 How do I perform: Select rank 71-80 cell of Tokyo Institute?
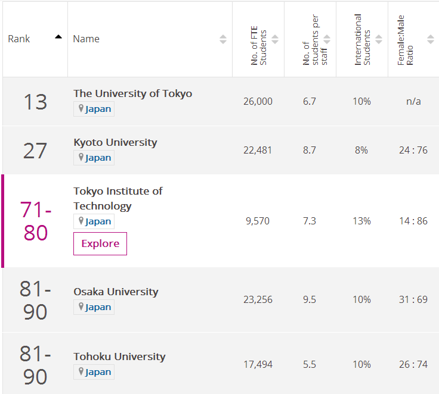click(36, 221)
